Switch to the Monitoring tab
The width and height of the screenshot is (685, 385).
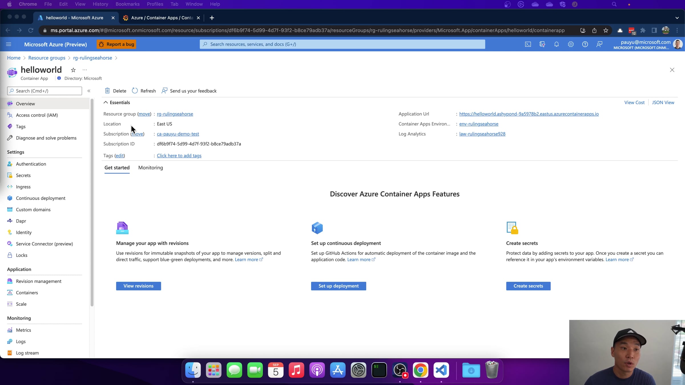(151, 167)
